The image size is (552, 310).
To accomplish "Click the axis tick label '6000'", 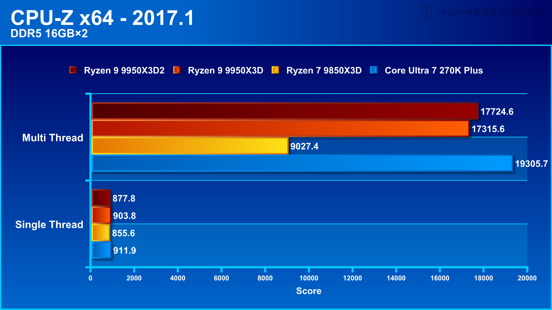I will (221, 278).
